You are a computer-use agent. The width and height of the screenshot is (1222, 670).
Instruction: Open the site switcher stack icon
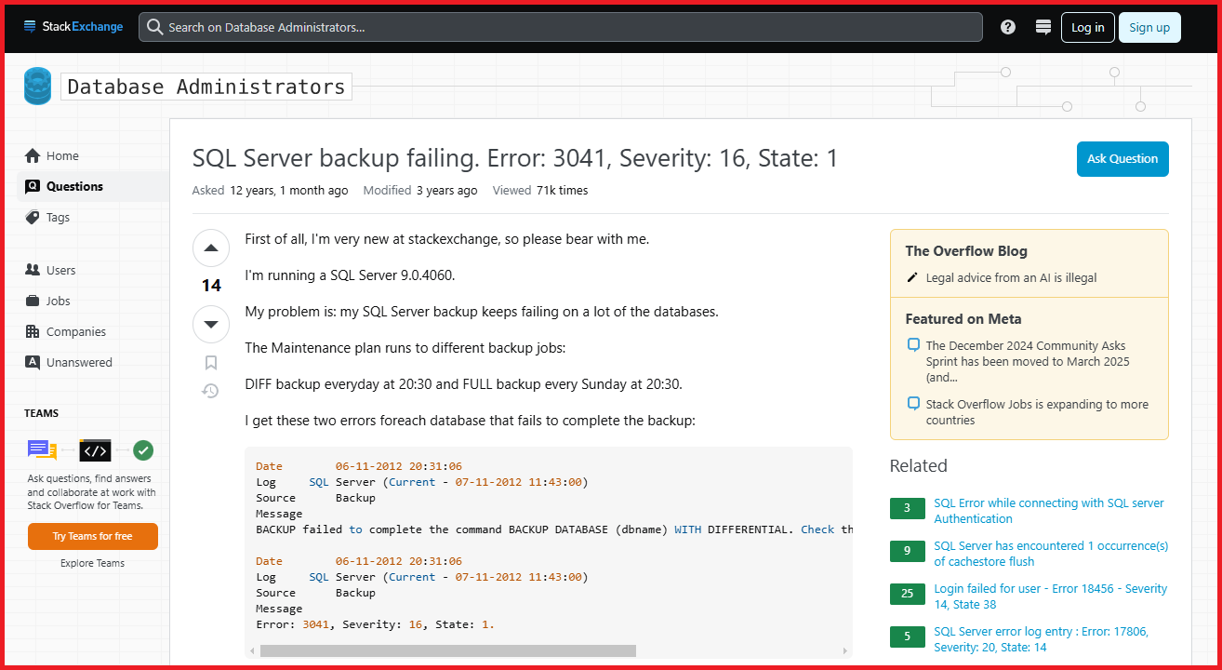1043,27
